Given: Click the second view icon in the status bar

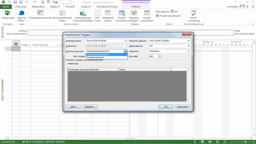Looking at the screenshot, I should 202,142.
